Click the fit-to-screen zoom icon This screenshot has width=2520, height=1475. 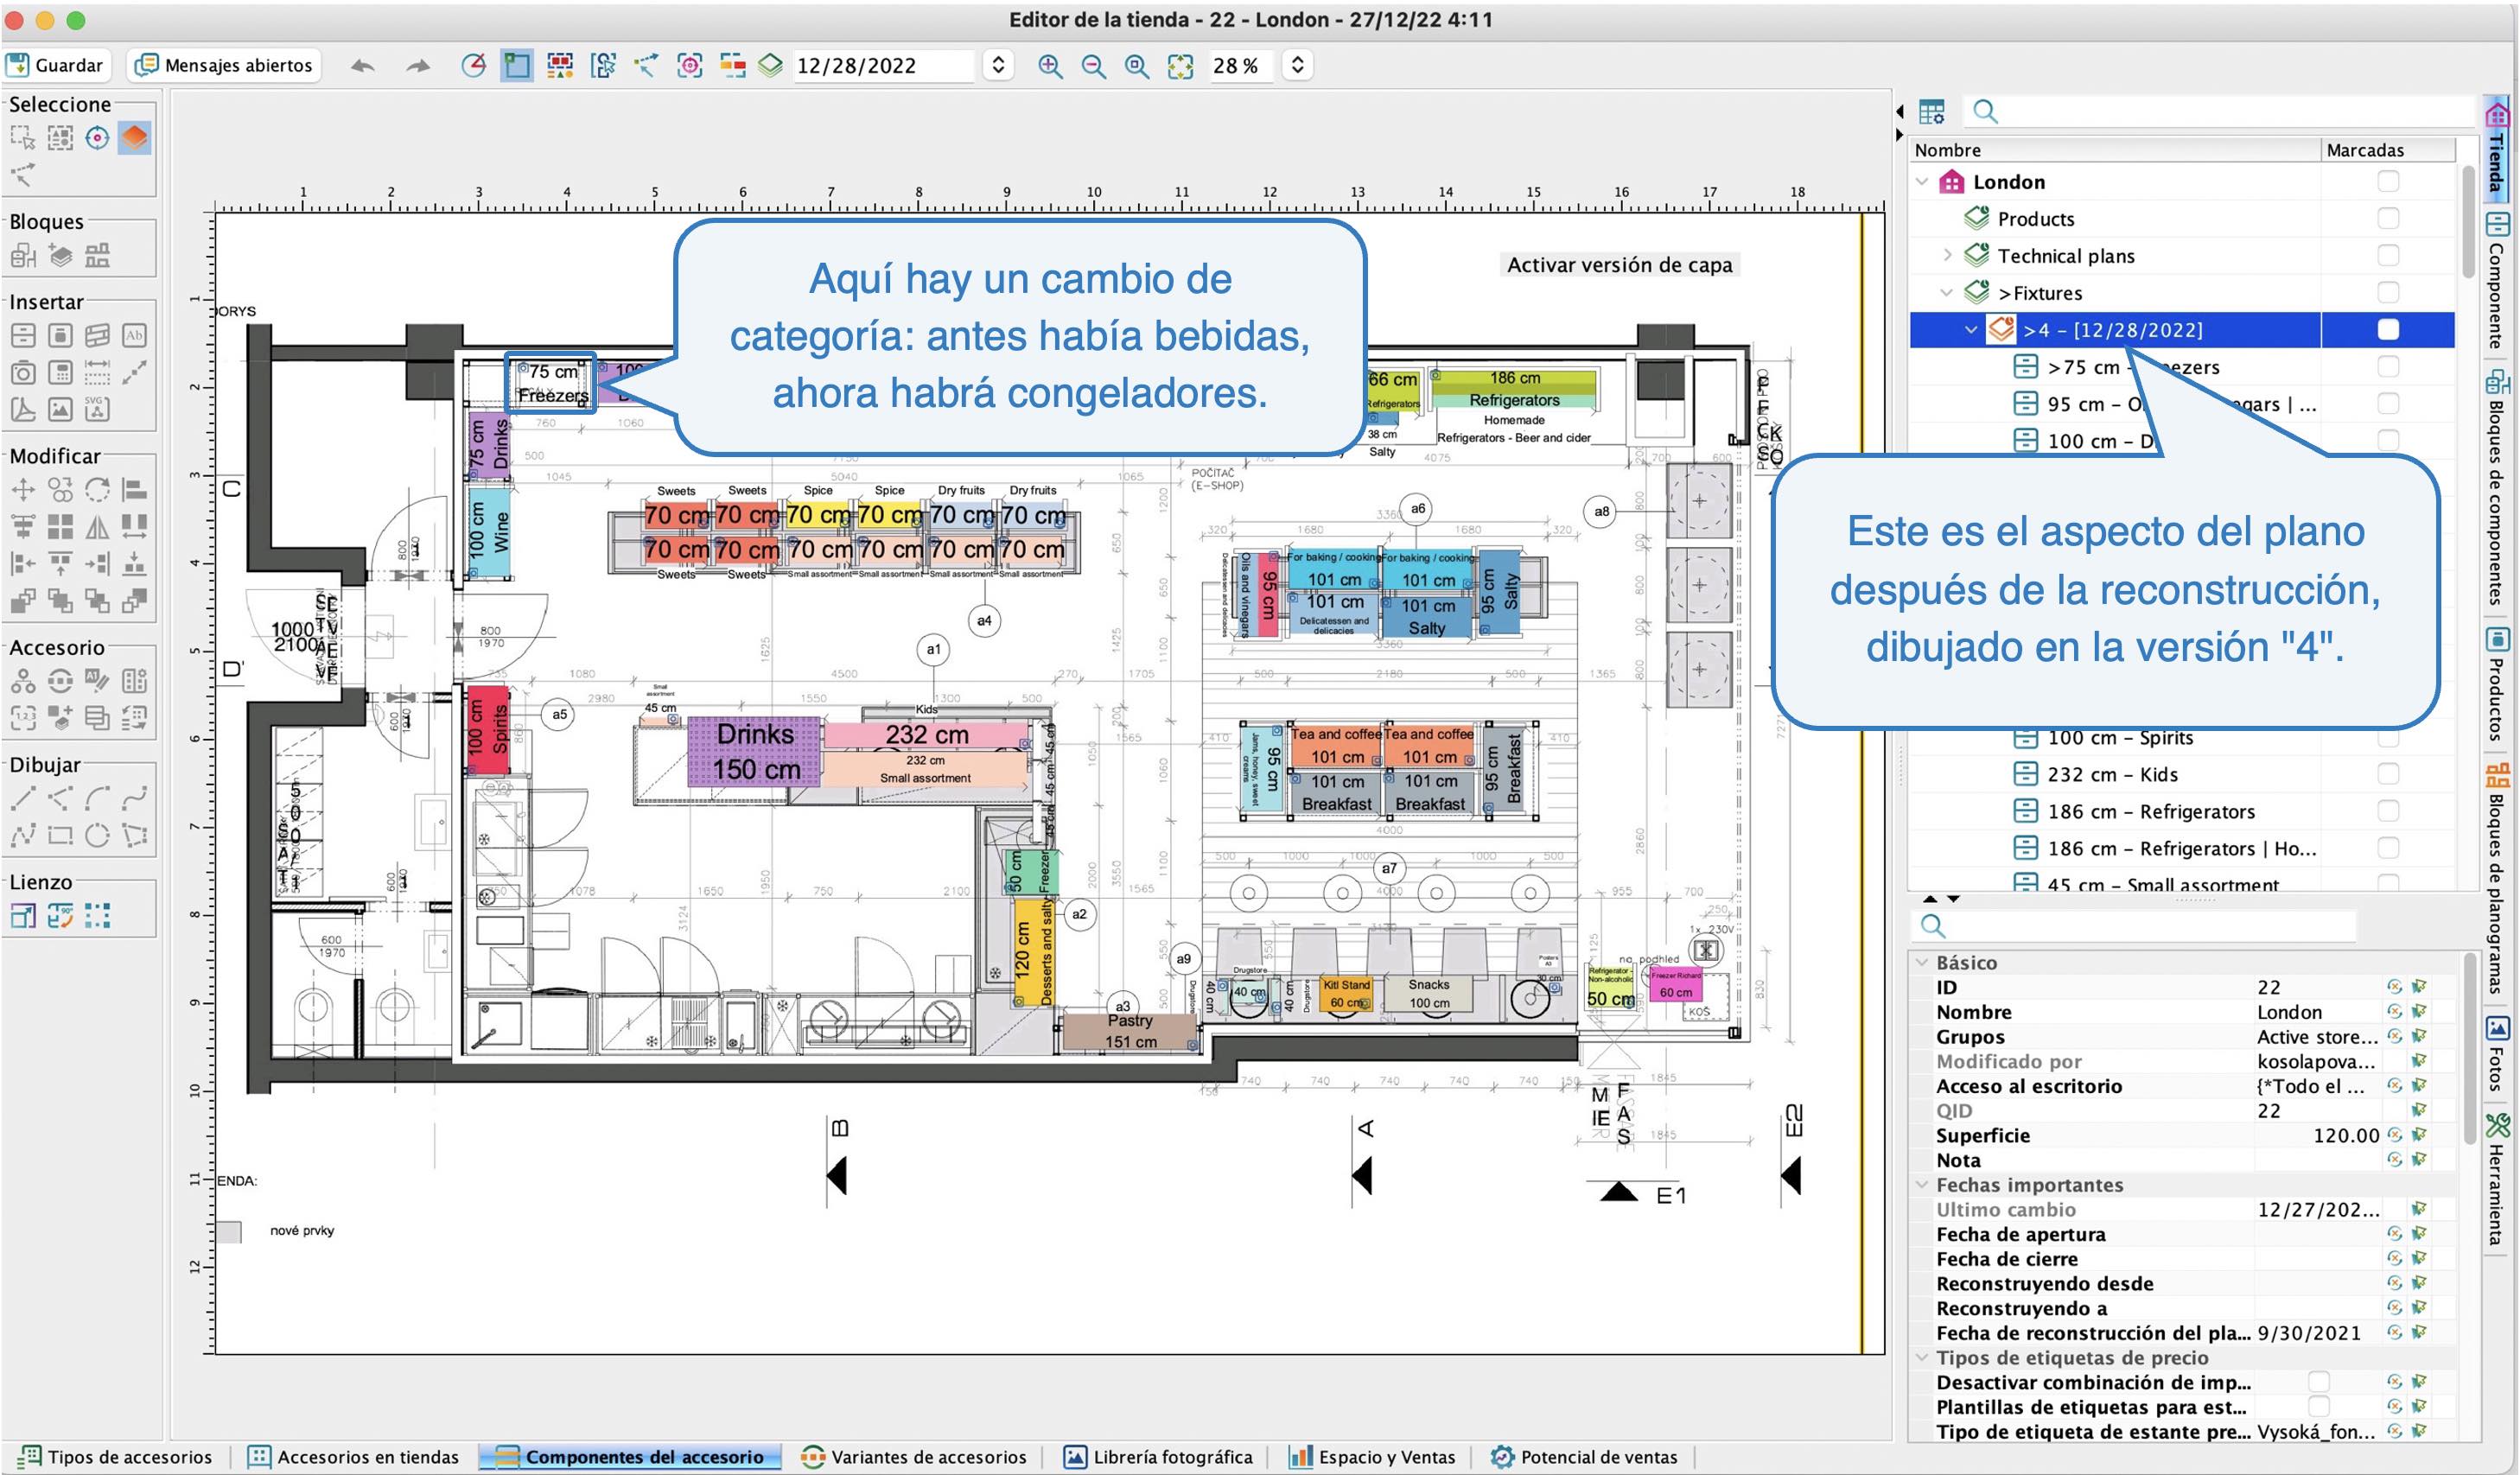[1180, 66]
